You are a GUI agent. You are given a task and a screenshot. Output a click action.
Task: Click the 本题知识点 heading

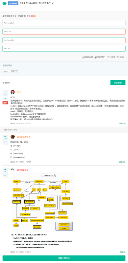[7, 65]
